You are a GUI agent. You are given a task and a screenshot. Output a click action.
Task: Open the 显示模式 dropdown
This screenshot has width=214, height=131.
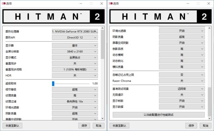(75, 58)
